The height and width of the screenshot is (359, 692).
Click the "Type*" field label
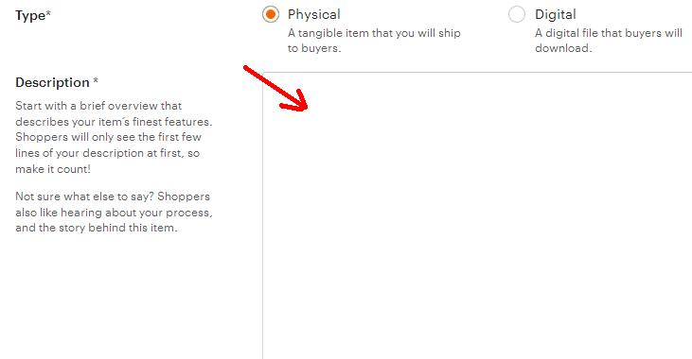(x=33, y=15)
